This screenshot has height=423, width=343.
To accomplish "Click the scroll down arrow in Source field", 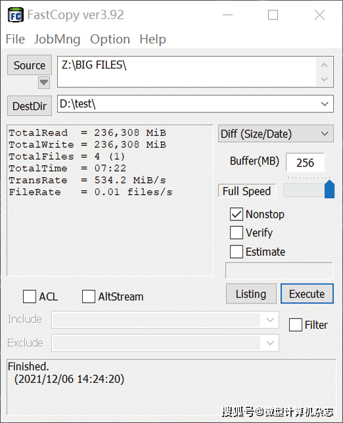I will pos(325,79).
